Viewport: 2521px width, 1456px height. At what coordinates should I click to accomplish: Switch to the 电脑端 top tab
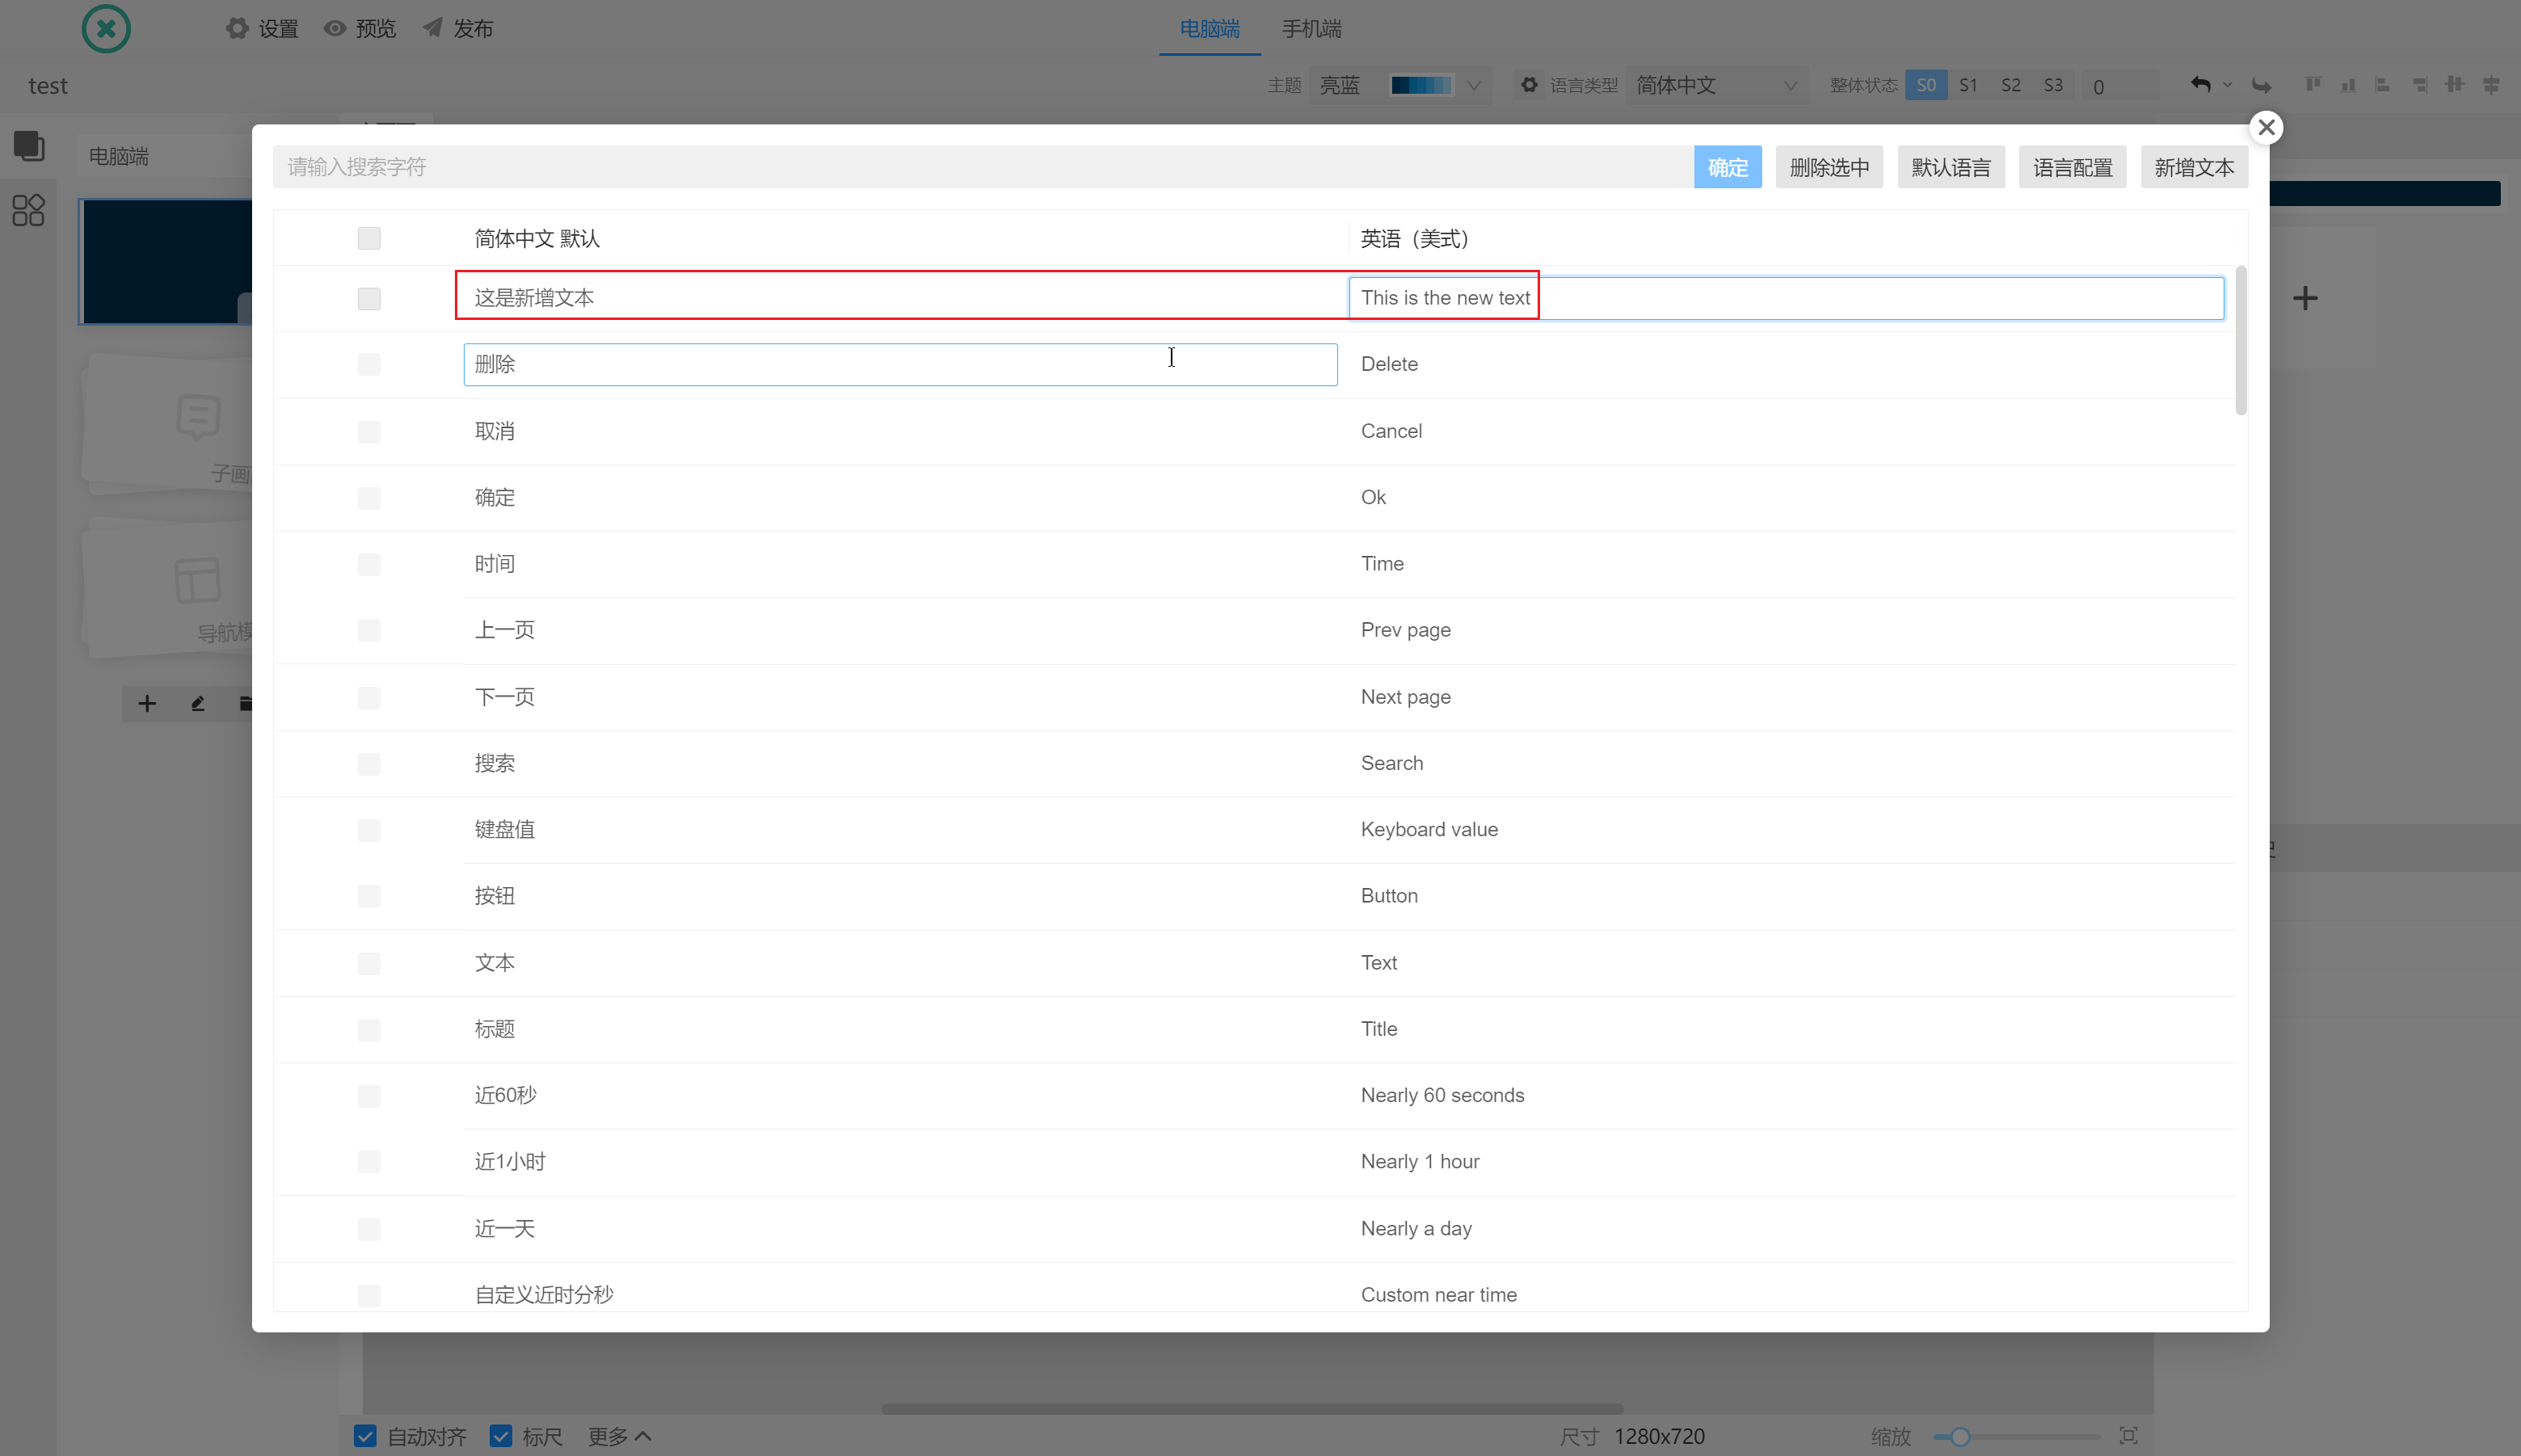tap(1209, 28)
